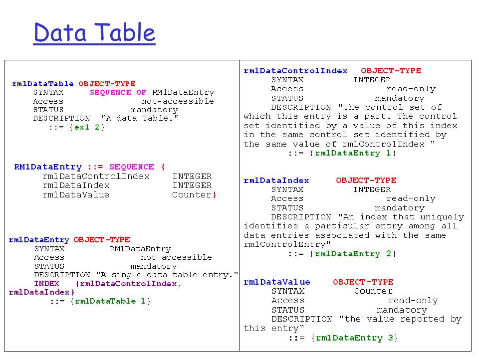Click 'rm1DataValue' heading in right column
The height and width of the screenshot is (359, 479).
[277, 282]
